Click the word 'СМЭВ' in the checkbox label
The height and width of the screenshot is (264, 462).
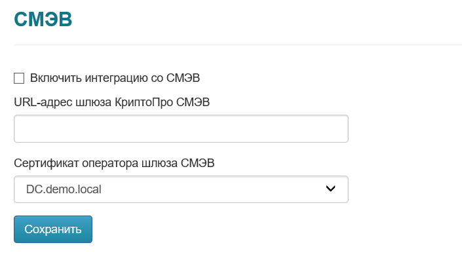coord(184,79)
